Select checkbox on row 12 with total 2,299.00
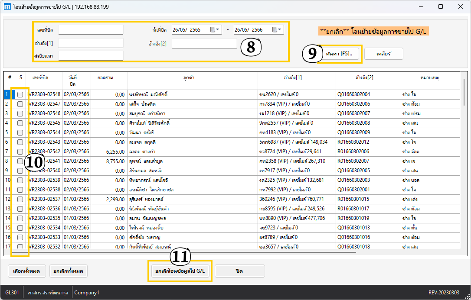The height and width of the screenshot is (300, 471). 20,199
